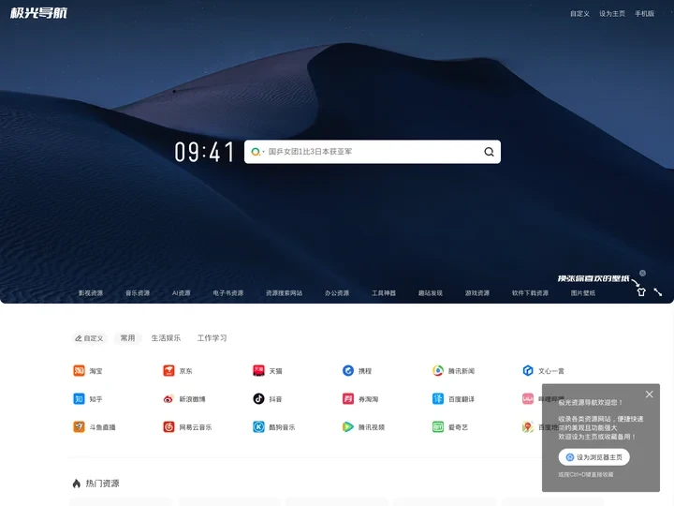The width and height of the screenshot is (674, 506).
Task: Click the 设为主页 link in header
Action: pyautogui.click(x=612, y=14)
